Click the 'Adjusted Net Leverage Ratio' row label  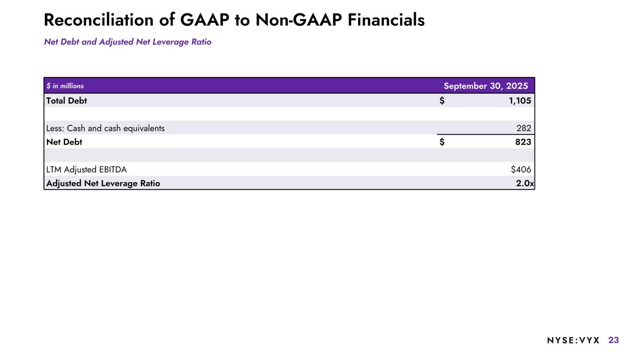(103, 183)
